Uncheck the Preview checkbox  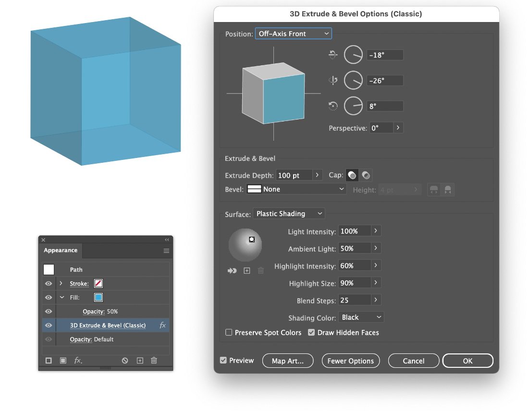click(x=223, y=361)
